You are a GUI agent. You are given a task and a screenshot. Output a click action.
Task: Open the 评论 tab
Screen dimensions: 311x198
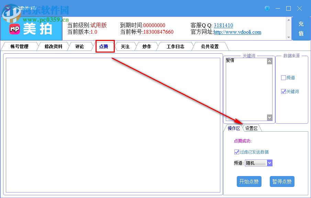80,46
